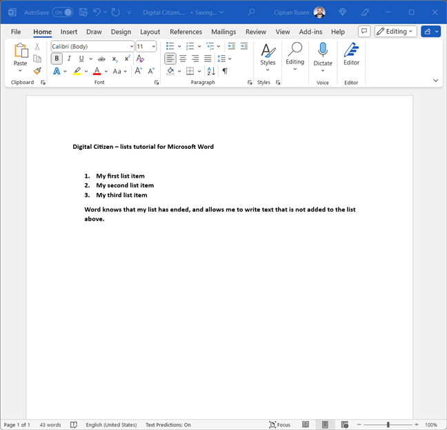Apply red font color
Image resolution: width=447 pixels, height=430 pixels.
click(x=97, y=71)
